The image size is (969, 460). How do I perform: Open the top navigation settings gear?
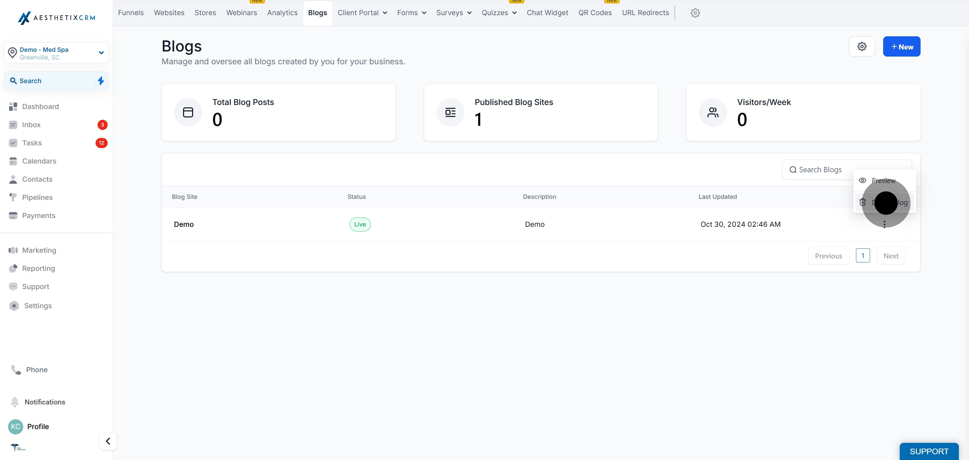tap(695, 13)
